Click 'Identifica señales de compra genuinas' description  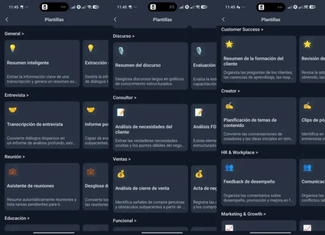(x=150, y=205)
